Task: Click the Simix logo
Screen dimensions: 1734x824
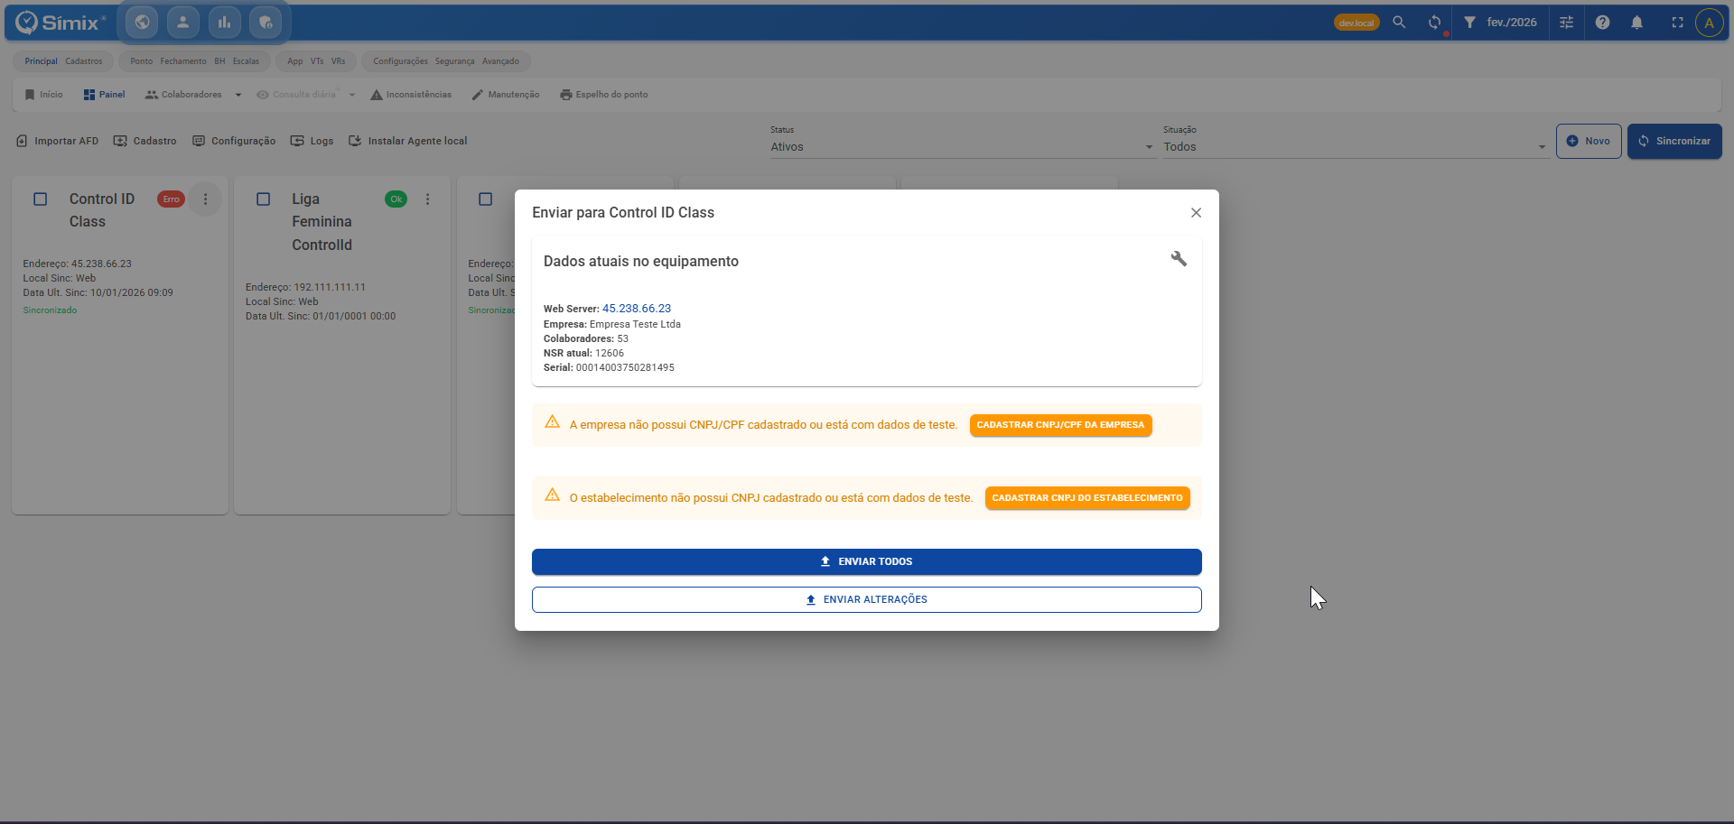Action: pyautogui.click(x=61, y=23)
